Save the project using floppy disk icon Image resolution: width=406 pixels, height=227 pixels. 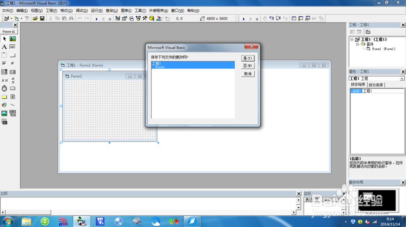pyautogui.click(x=42, y=18)
